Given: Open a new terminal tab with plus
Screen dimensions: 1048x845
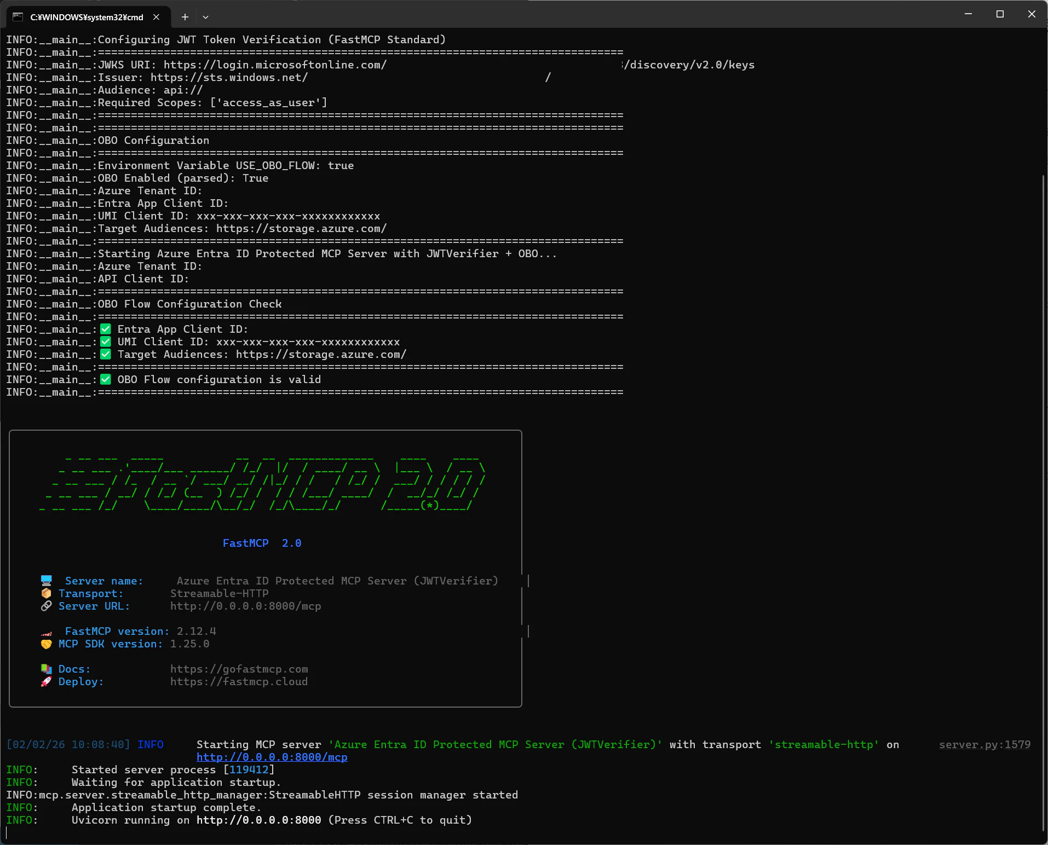Looking at the screenshot, I should pos(185,17).
